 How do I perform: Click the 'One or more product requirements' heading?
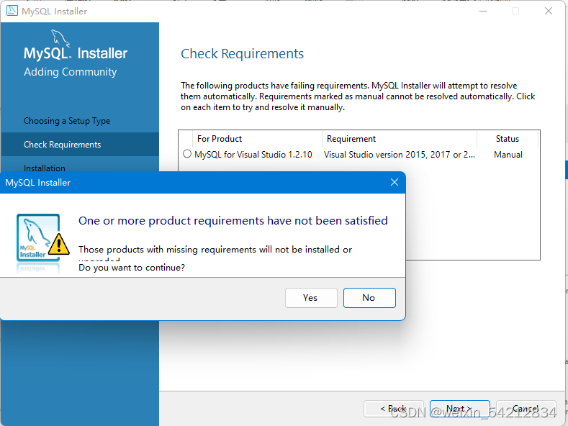click(x=233, y=221)
